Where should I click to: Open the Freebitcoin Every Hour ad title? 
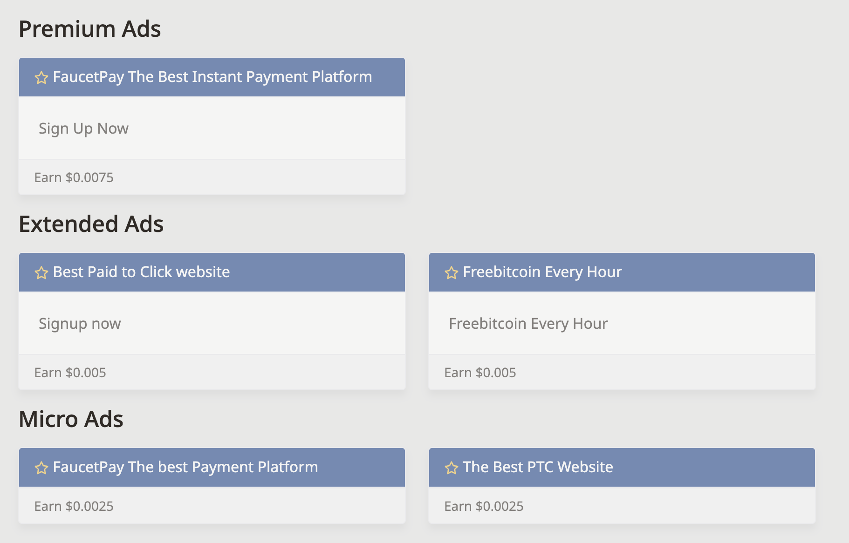click(x=542, y=272)
